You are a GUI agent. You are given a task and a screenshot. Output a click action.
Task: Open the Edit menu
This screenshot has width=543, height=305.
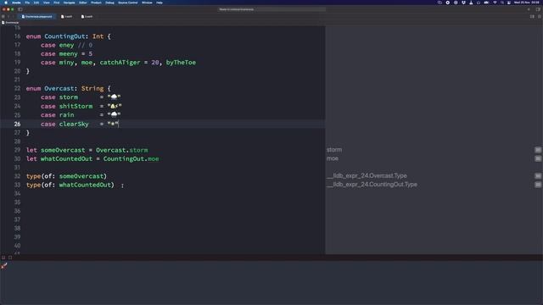point(36,3)
